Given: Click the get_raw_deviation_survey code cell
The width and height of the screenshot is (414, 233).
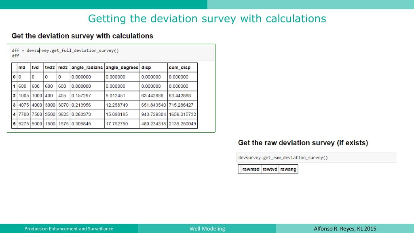Looking at the screenshot, I should pyautogui.click(x=316, y=157).
